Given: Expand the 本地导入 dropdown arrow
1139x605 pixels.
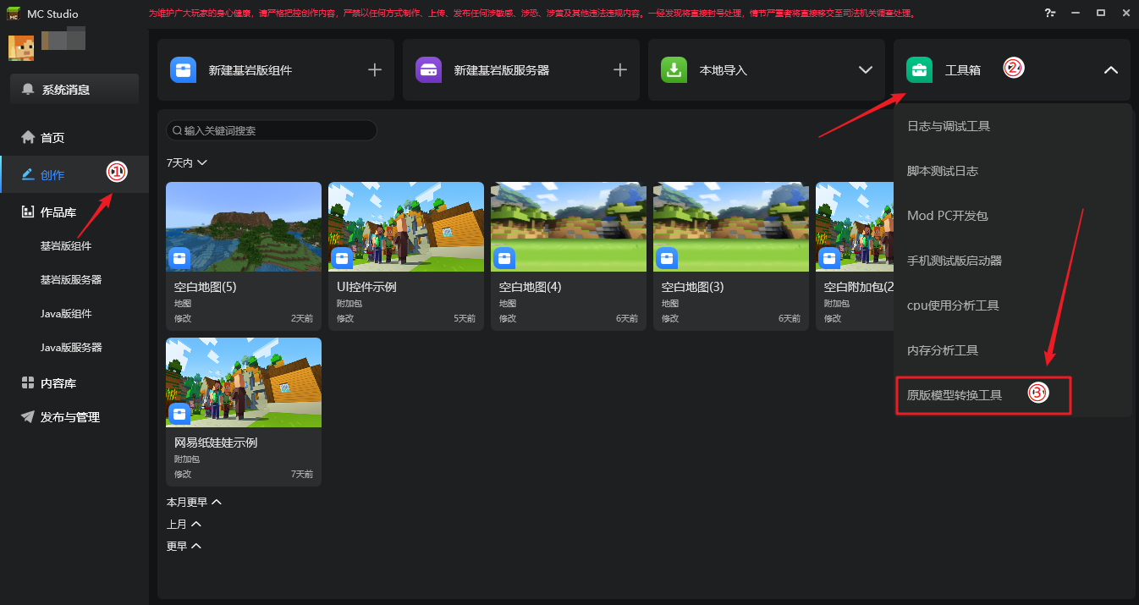Looking at the screenshot, I should point(865,70).
